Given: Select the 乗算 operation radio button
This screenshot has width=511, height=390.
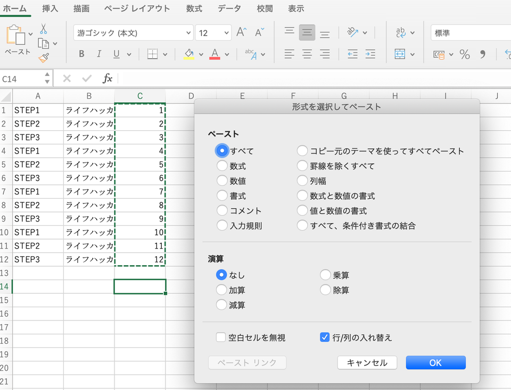Looking at the screenshot, I should [325, 275].
